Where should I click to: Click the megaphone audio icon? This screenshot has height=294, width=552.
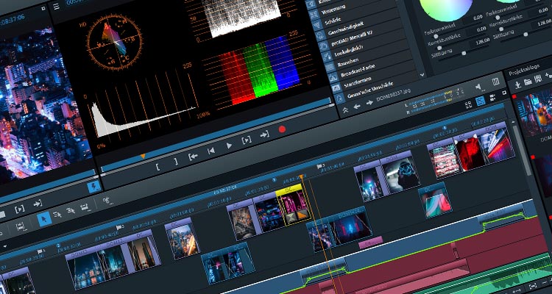pos(478,87)
